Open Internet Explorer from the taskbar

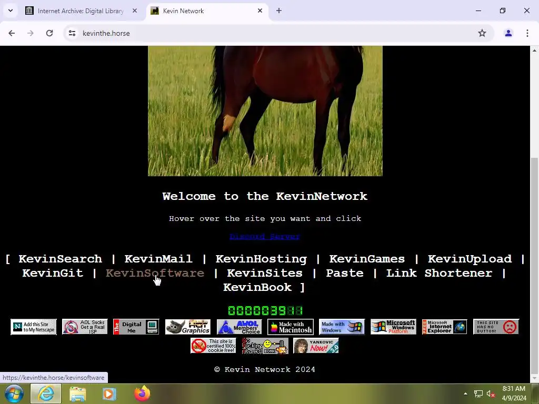46,393
